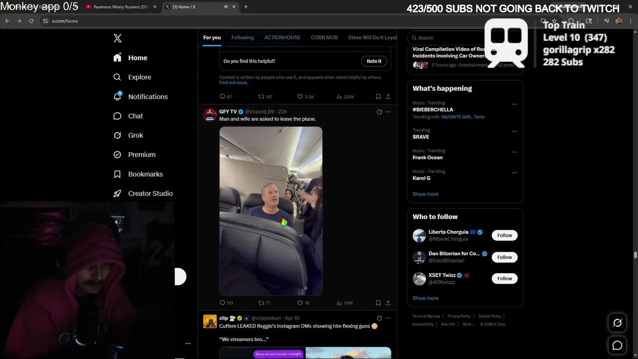Open options for Frank Ocean trend
This screenshot has height=359, width=638.
click(x=514, y=152)
